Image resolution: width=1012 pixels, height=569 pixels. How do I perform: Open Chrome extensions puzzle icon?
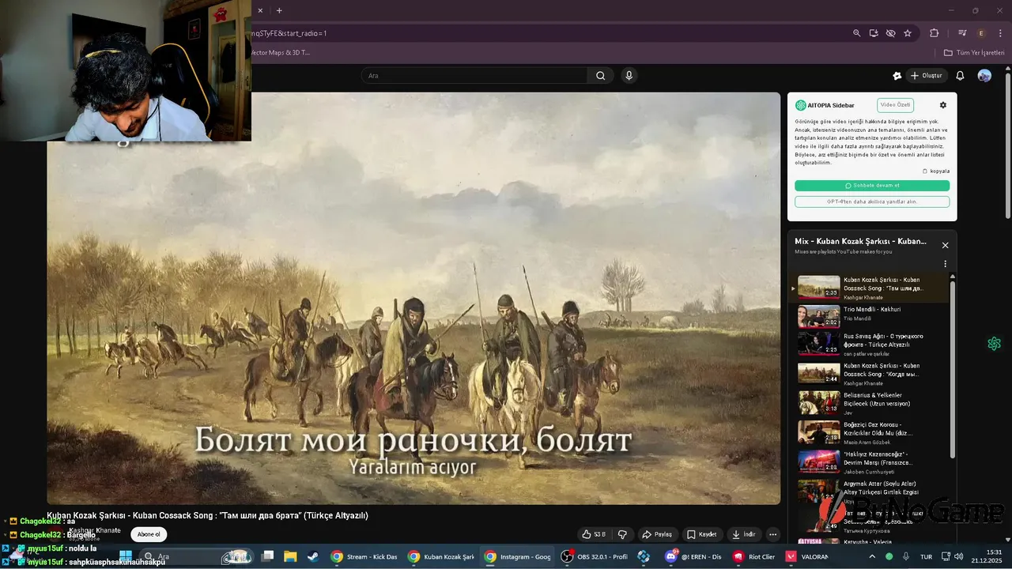pyautogui.click(x=934, y=33)
